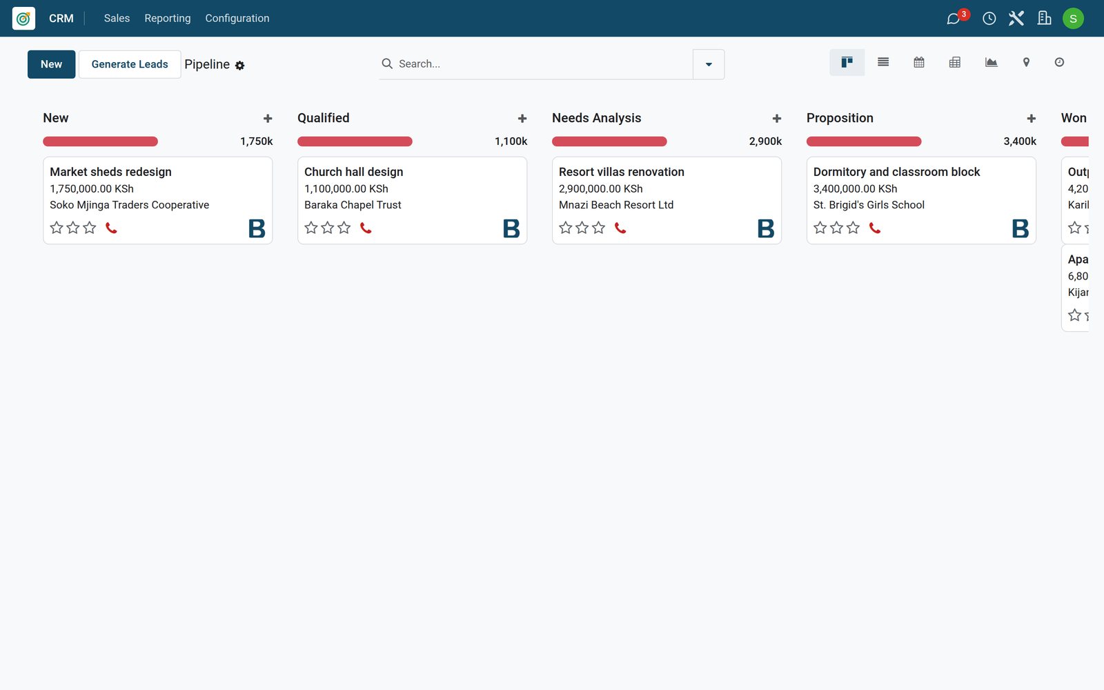
Task: Click phone icon on Dormitory and classroom block
Action: click(x=875, y=228)
